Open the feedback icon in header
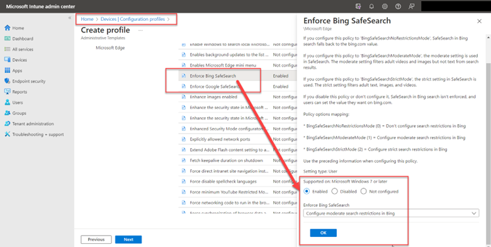Viewport: 491px width, 247px height. pyautogui.click(x=412, y=6)
